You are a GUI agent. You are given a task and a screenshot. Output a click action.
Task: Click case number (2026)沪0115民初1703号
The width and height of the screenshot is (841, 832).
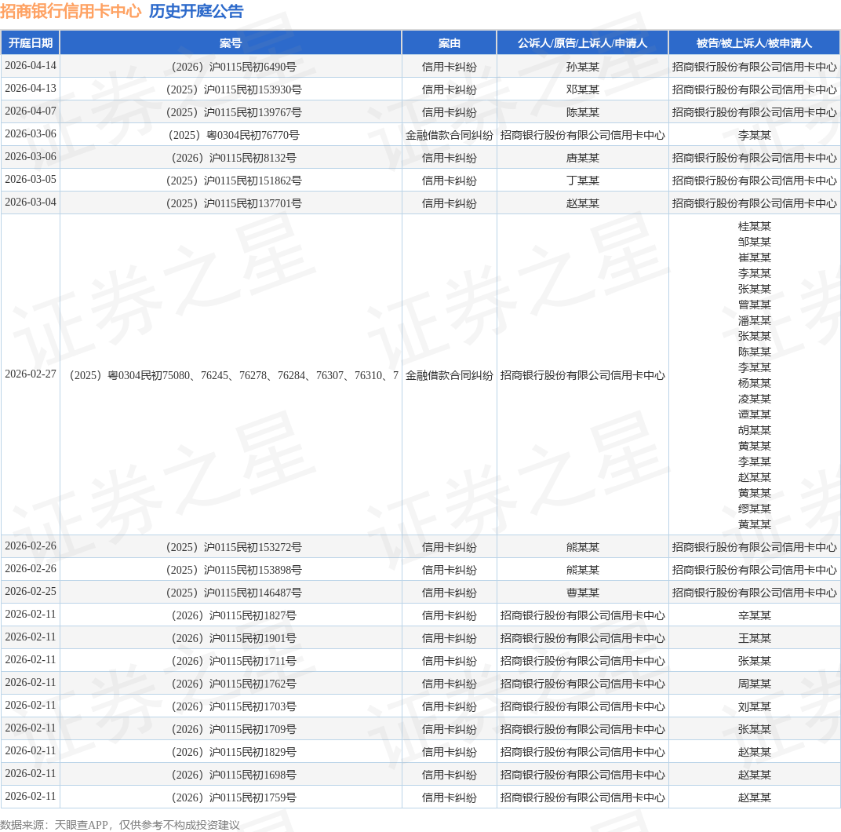tap(234, 706)
